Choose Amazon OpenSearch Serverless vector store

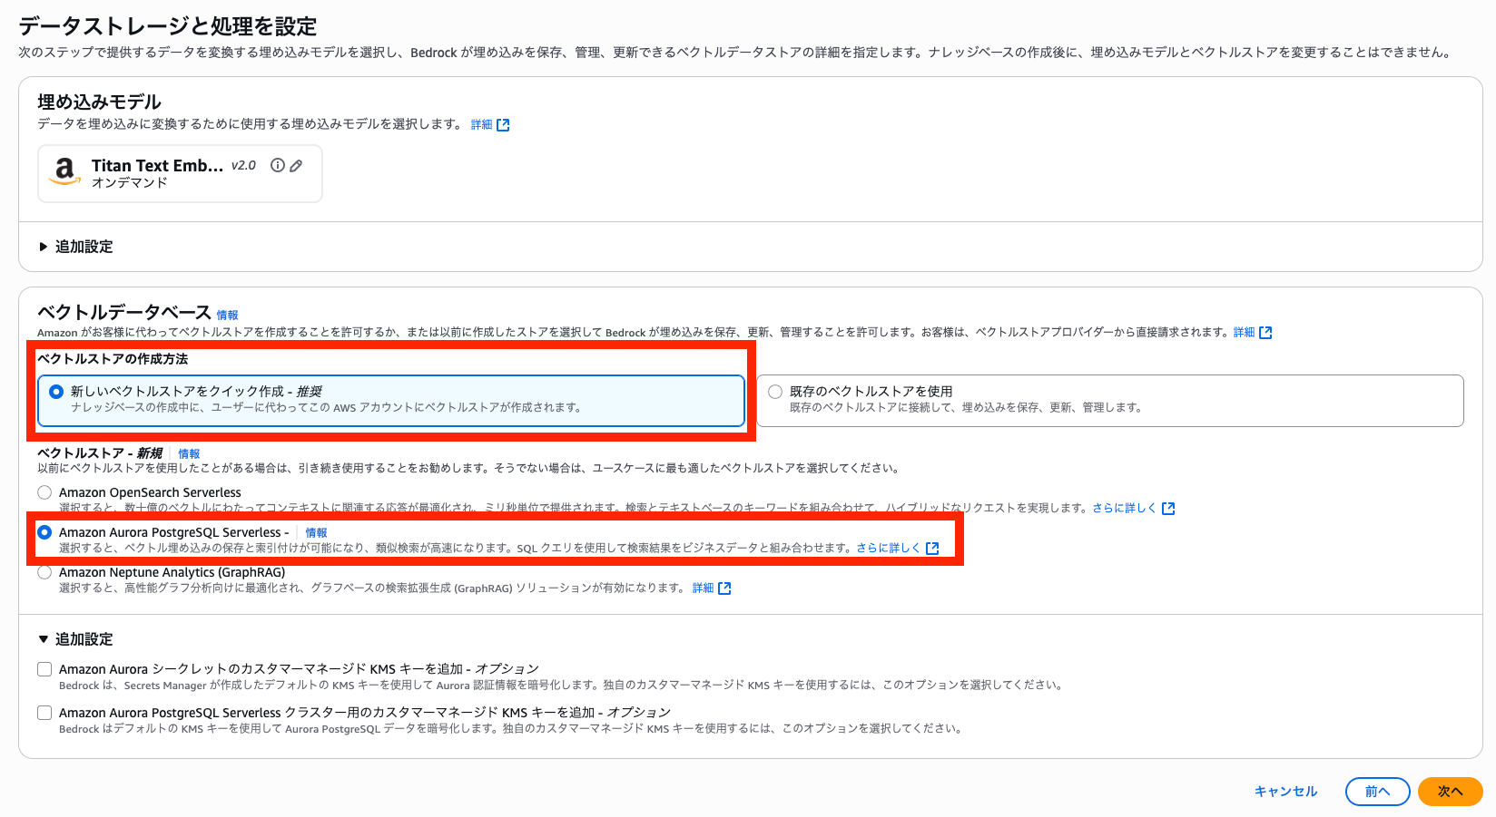pyautogui.click(x=44, y=492)
